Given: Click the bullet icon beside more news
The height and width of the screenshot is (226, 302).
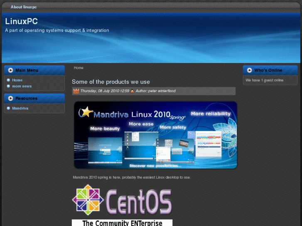Looking at the screenshot, I should (8, 86).
